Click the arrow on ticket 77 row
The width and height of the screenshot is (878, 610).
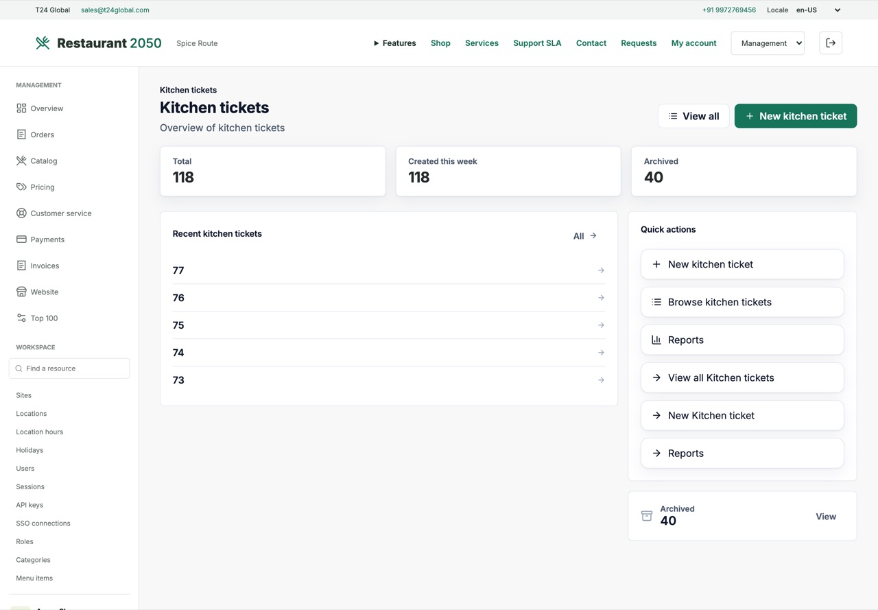tap(601, 270)
